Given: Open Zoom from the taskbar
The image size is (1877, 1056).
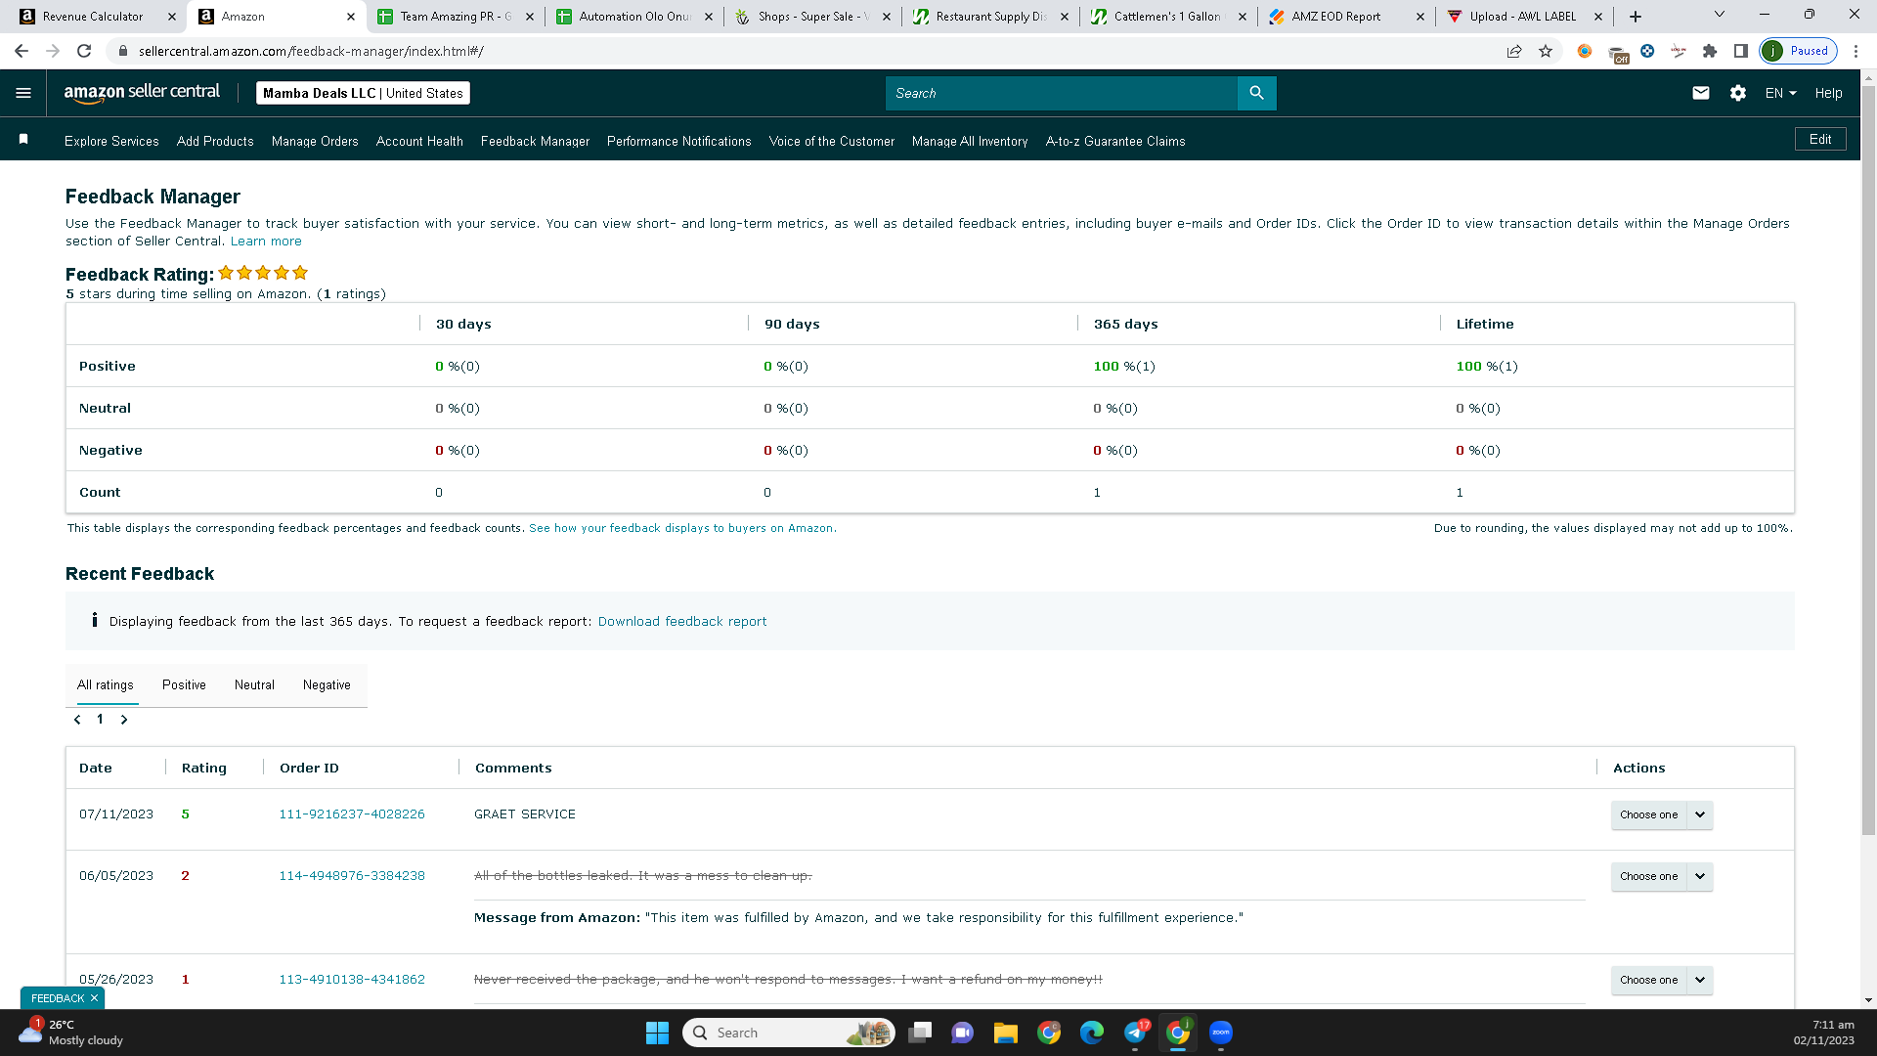Looking at the screenshot, I should click(1221, 1033).
